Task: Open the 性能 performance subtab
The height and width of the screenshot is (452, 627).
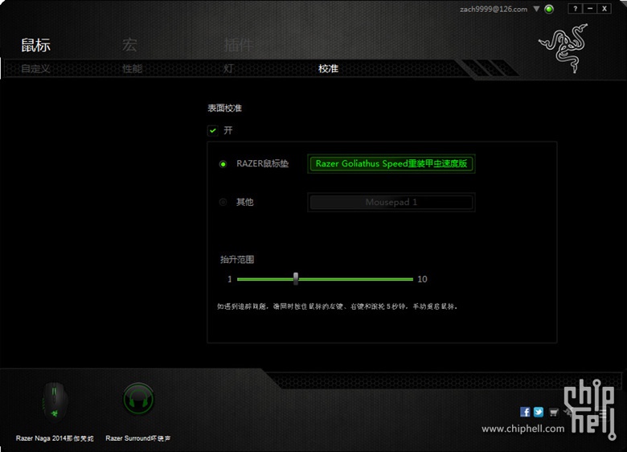Action: [133, 69]
